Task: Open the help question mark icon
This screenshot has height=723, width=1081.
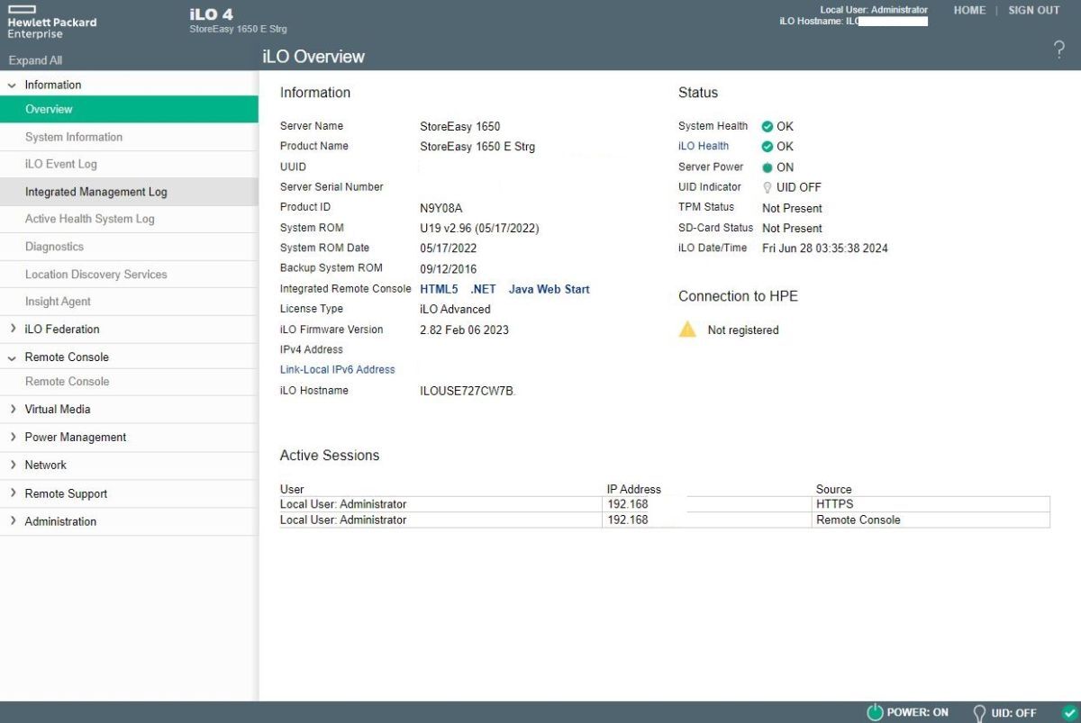Action: [x=1058, y=50]
